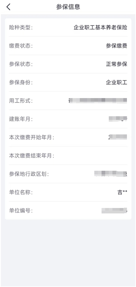This screenshot has height=287, width=136.
Task: Click the 吉** company name value
Action: [x=122, y=192]
